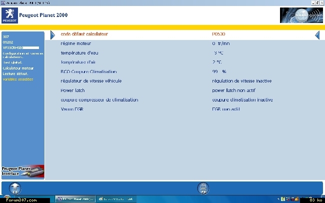Open 'Calculateur moteur' in the sidebar

tap(18, 68)
